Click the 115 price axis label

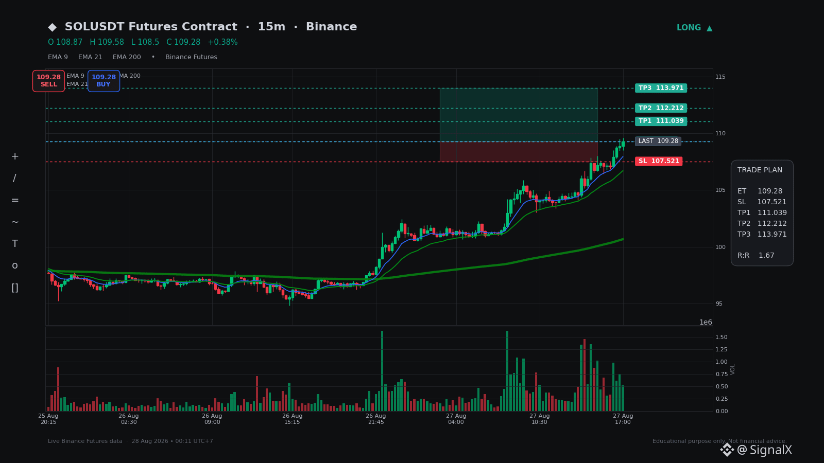tap(720, 77)
